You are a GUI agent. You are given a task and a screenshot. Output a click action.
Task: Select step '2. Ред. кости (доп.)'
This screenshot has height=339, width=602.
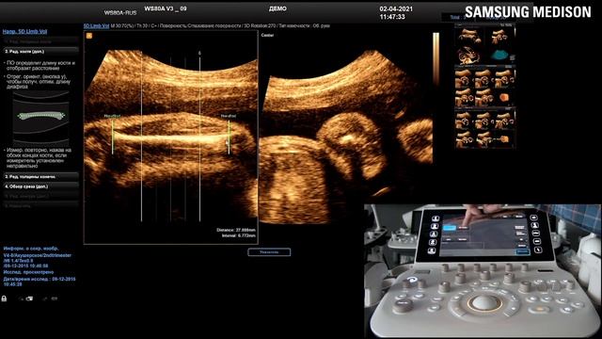(40, 51)
